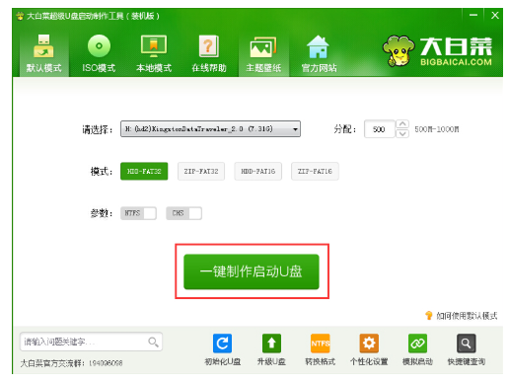Screen dimensions: 508x383
Task: Toggle the NTFS parameter switch
Action: 138,213
